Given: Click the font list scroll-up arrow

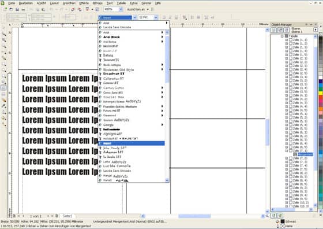Looking at the screenshot, I should [167, 32].
